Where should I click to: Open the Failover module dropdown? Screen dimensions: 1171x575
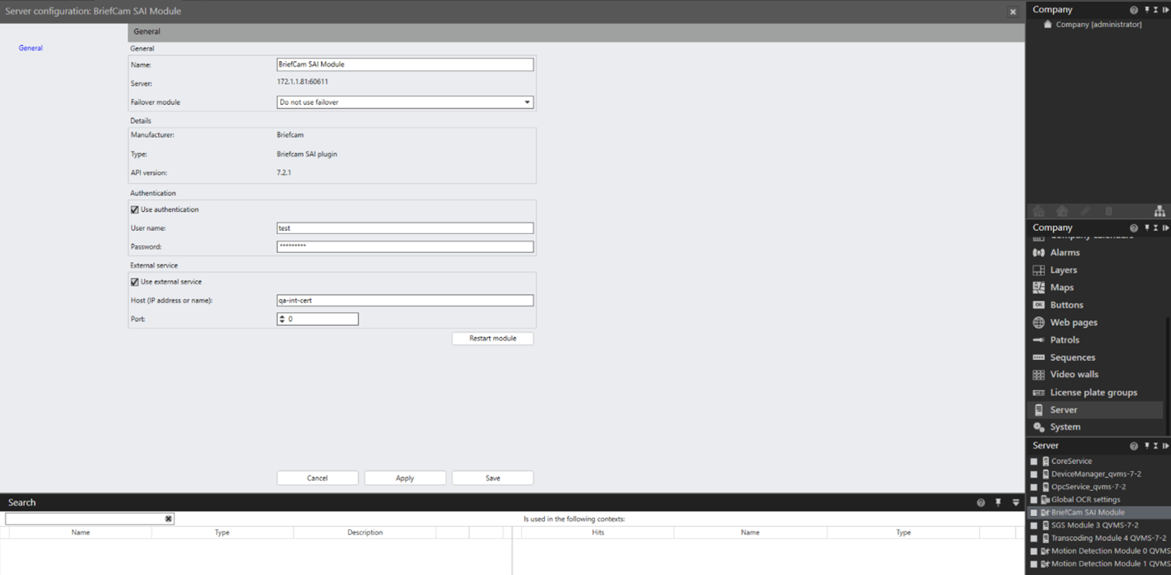pyautogui.click(x=405, y=102)
